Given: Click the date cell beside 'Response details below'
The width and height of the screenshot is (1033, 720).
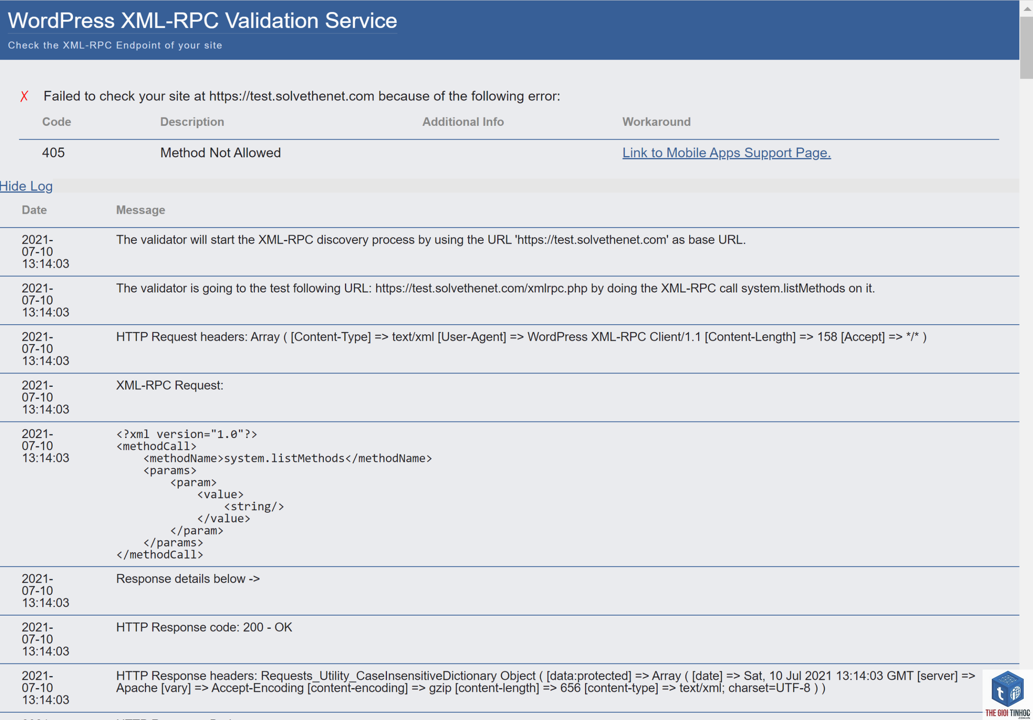Looking at the screenshot, I should point(46,591).
